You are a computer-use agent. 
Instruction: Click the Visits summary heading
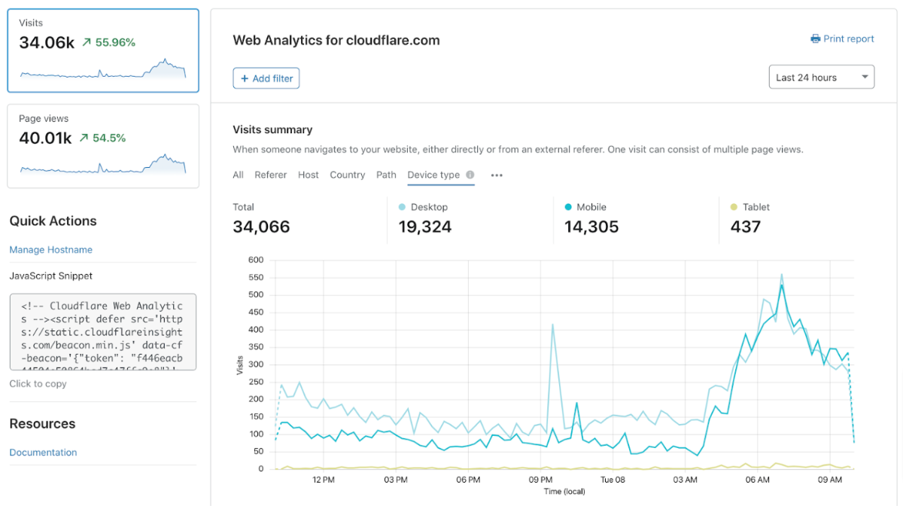[x=272, y=130]
